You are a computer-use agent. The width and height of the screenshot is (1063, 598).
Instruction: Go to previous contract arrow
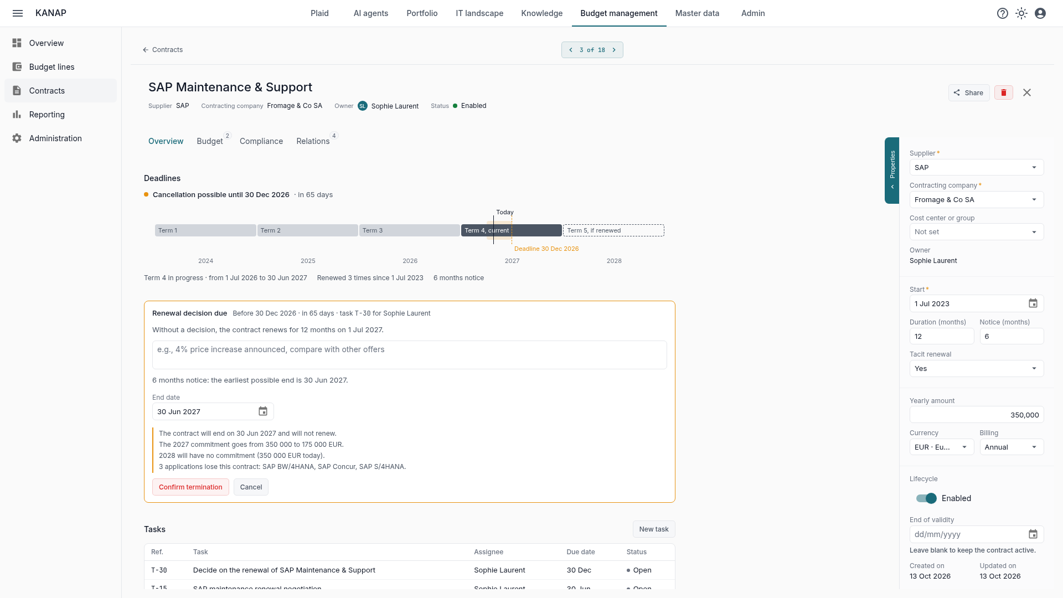point(571,50)
